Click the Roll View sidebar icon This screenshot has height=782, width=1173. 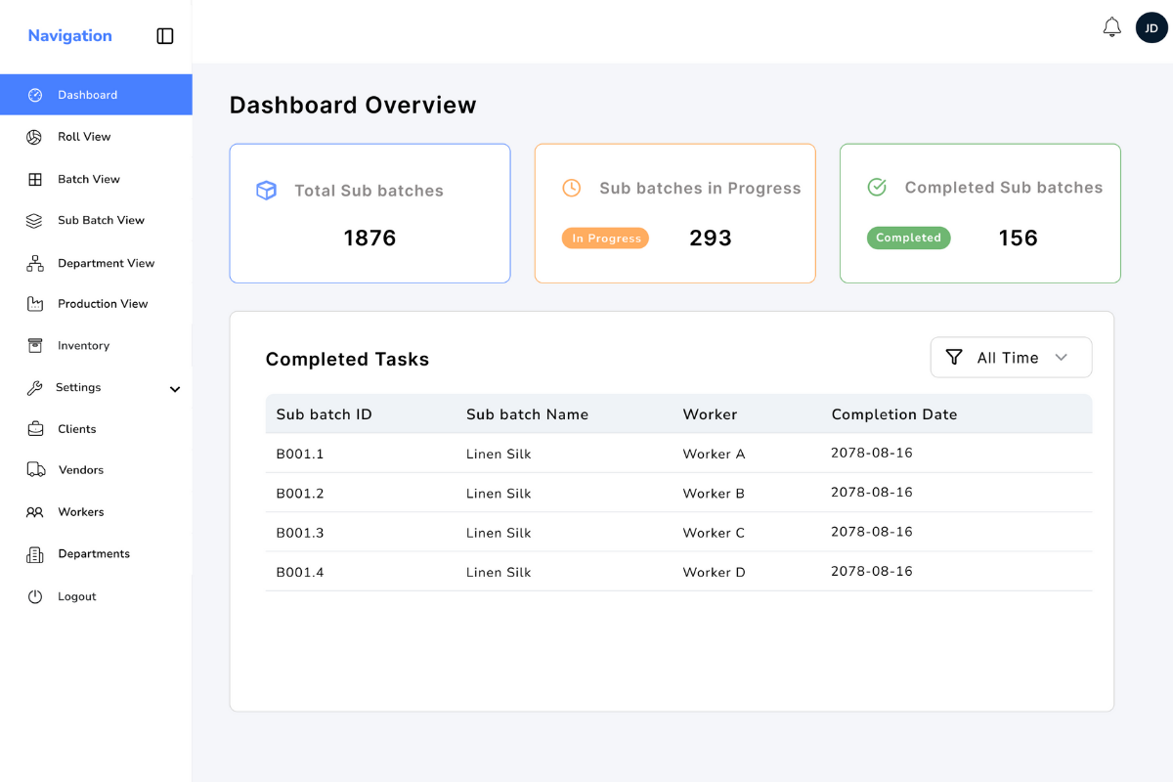(x=34, y=137)
